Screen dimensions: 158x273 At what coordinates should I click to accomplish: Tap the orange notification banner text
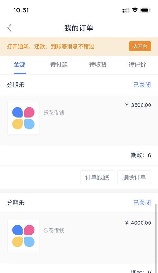[x=51, y=46]
